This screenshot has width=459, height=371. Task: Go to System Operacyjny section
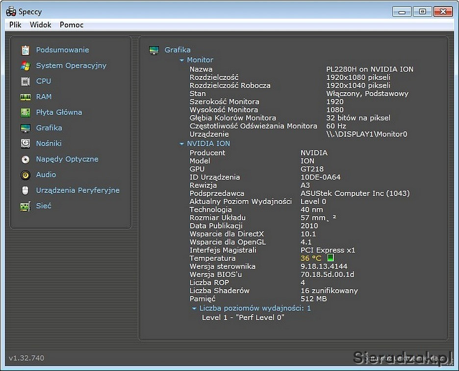point(71,66)
